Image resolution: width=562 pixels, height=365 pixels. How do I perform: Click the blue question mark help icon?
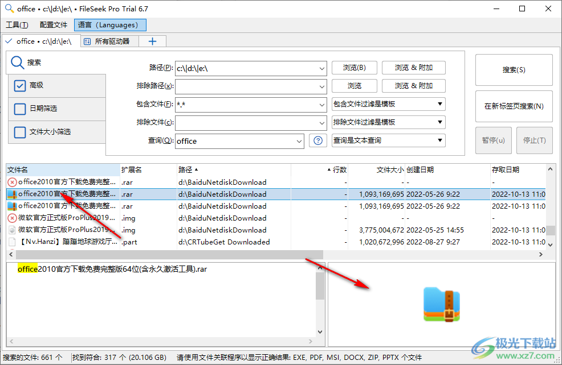(x=317, y=140)
